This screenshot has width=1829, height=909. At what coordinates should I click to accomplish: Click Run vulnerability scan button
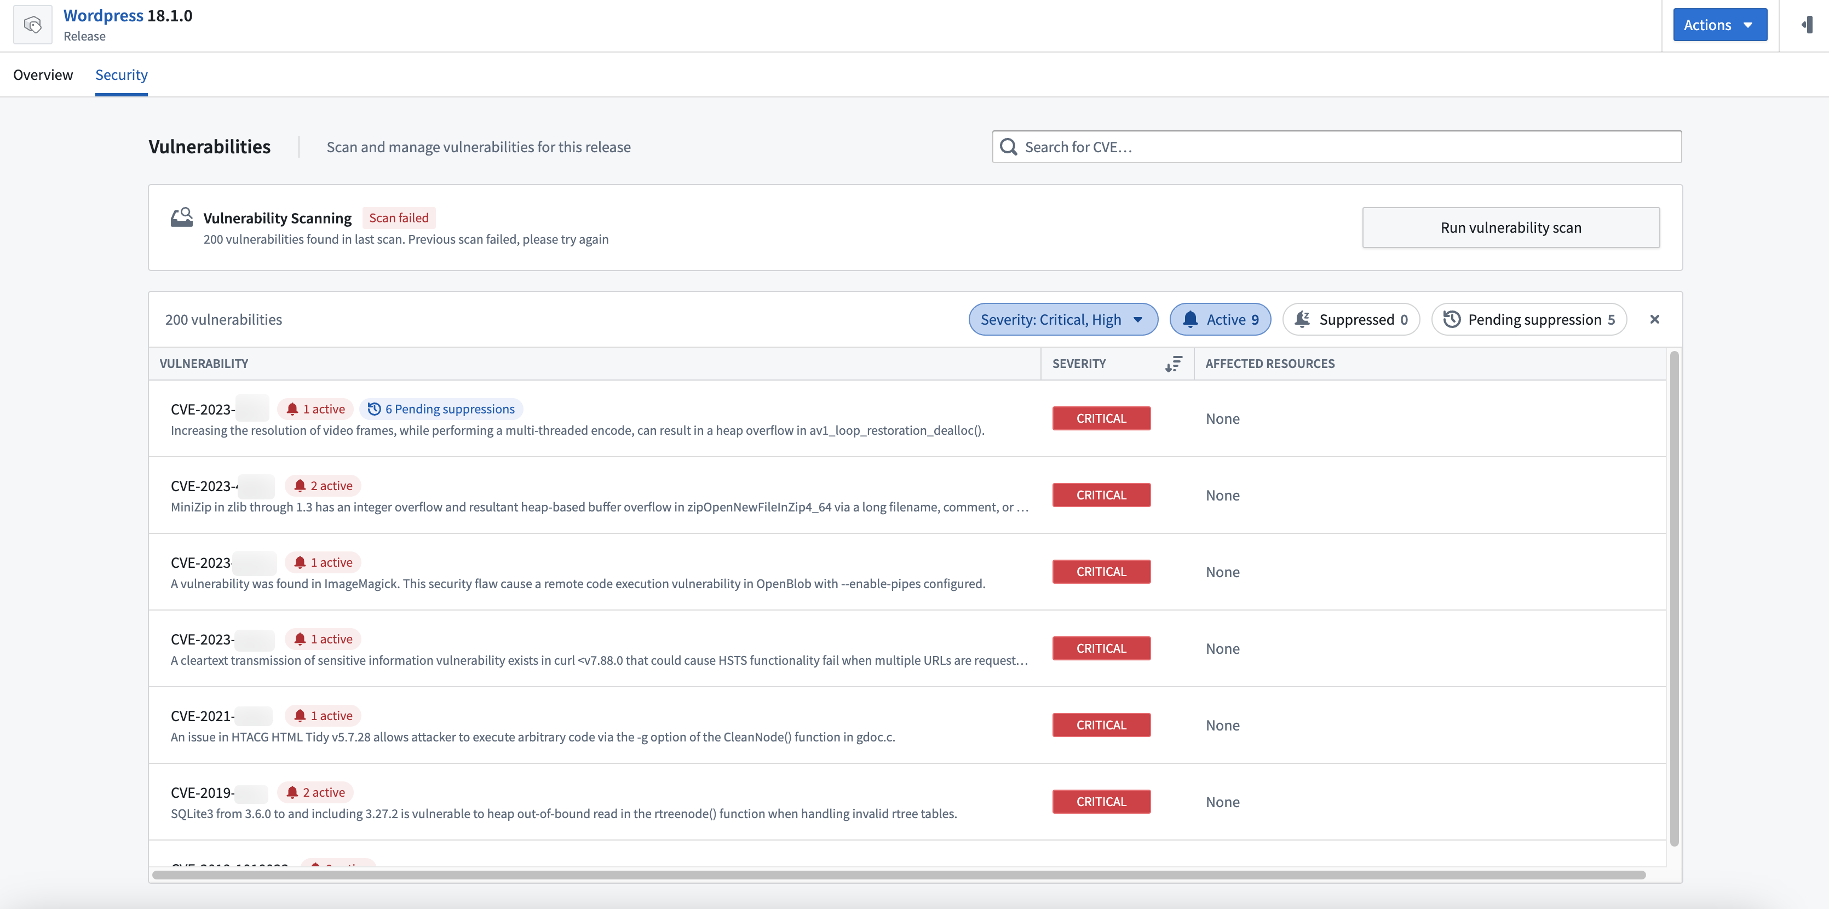pyautogui.click(x=1511, y=227)
